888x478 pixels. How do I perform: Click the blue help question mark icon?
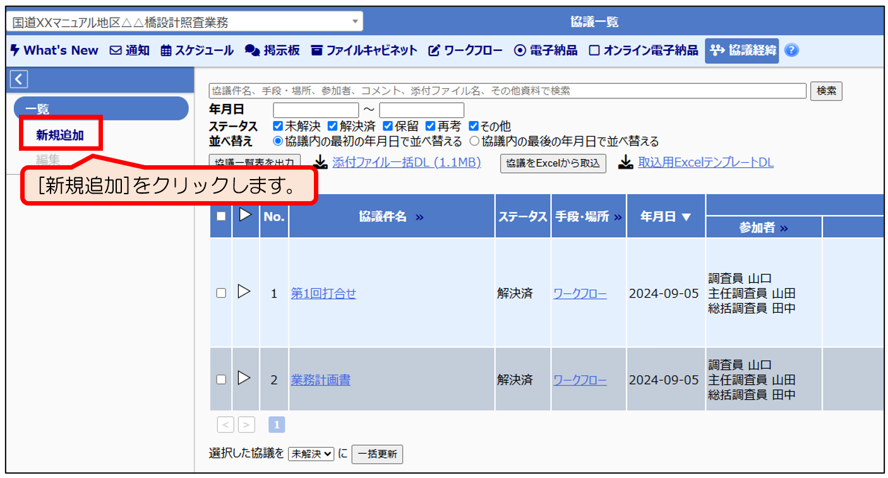coord(791,50)
